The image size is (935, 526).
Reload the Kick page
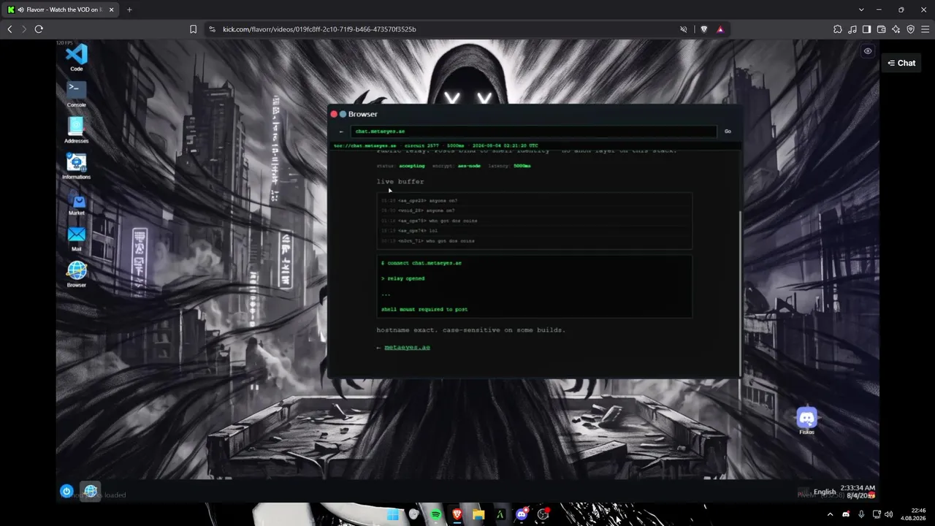39,29
